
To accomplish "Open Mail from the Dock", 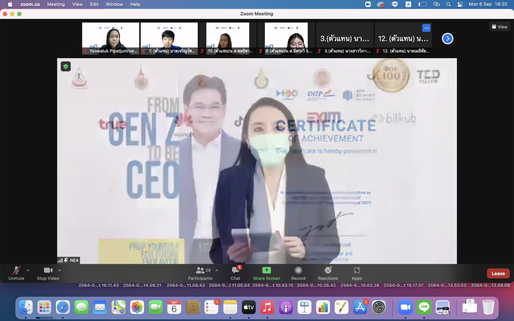I will 100,307.
